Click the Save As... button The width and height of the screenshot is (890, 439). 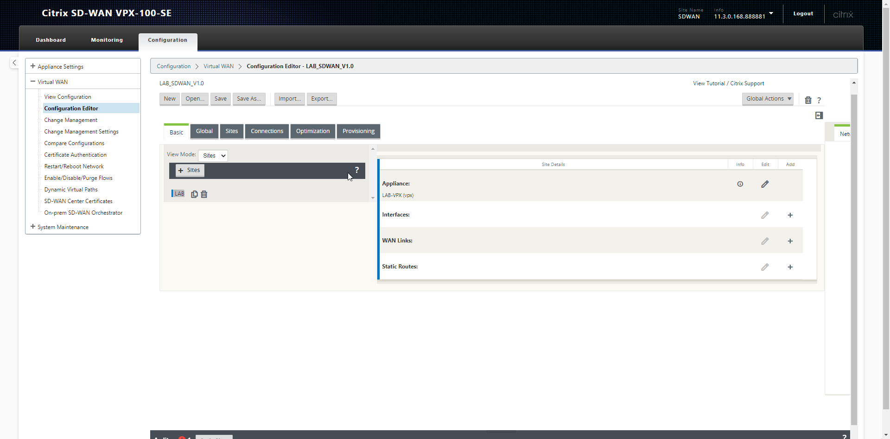click(x=248, y=99)
